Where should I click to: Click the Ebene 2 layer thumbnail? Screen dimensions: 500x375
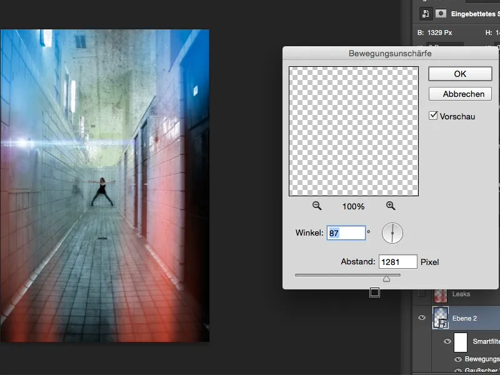point(441,317)
